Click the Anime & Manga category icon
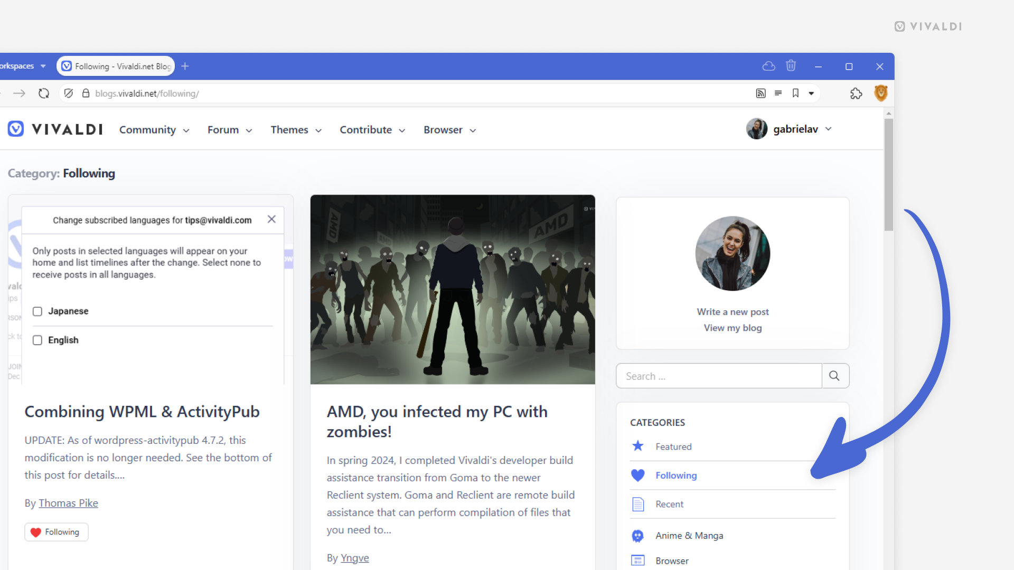 [638, 536]
